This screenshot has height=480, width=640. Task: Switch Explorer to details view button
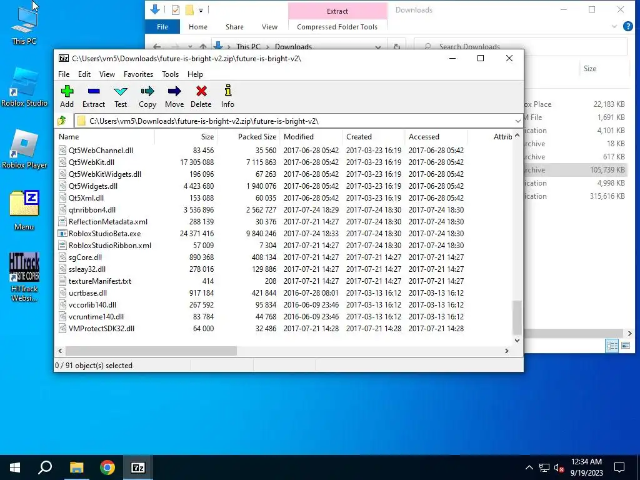click(x=612, y=346)
